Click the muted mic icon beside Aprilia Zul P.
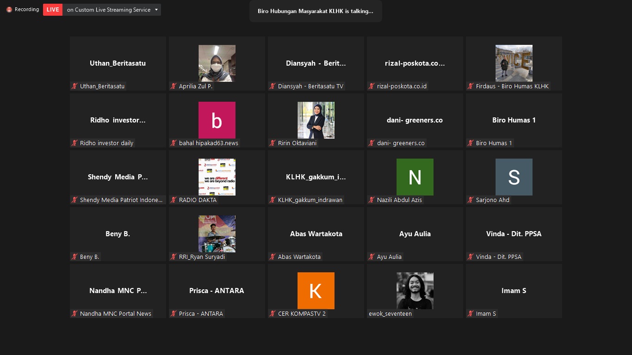Image resolution: width=632 pixels, height=355 pixels. (173, 86)
